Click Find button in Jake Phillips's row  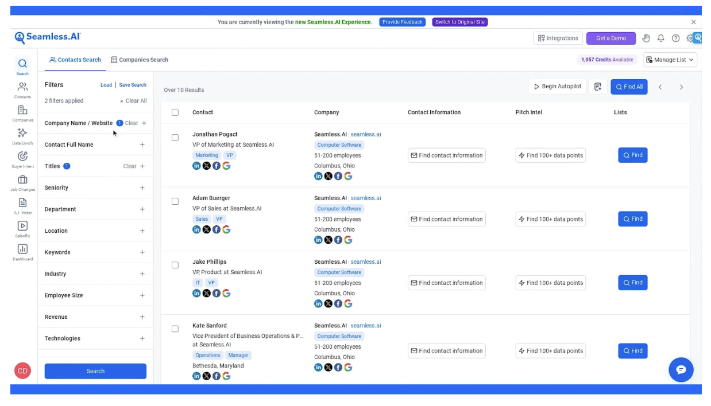pos(633,283)
